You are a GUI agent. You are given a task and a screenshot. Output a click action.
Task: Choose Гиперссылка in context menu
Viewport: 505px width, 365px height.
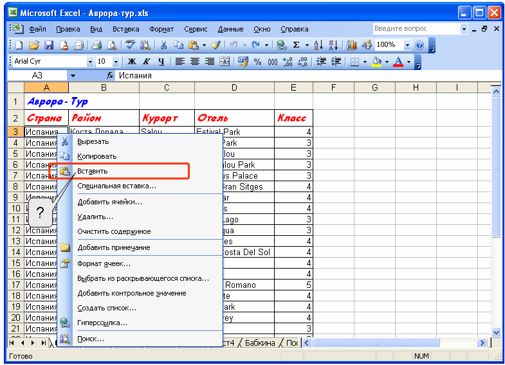(140, 323)
